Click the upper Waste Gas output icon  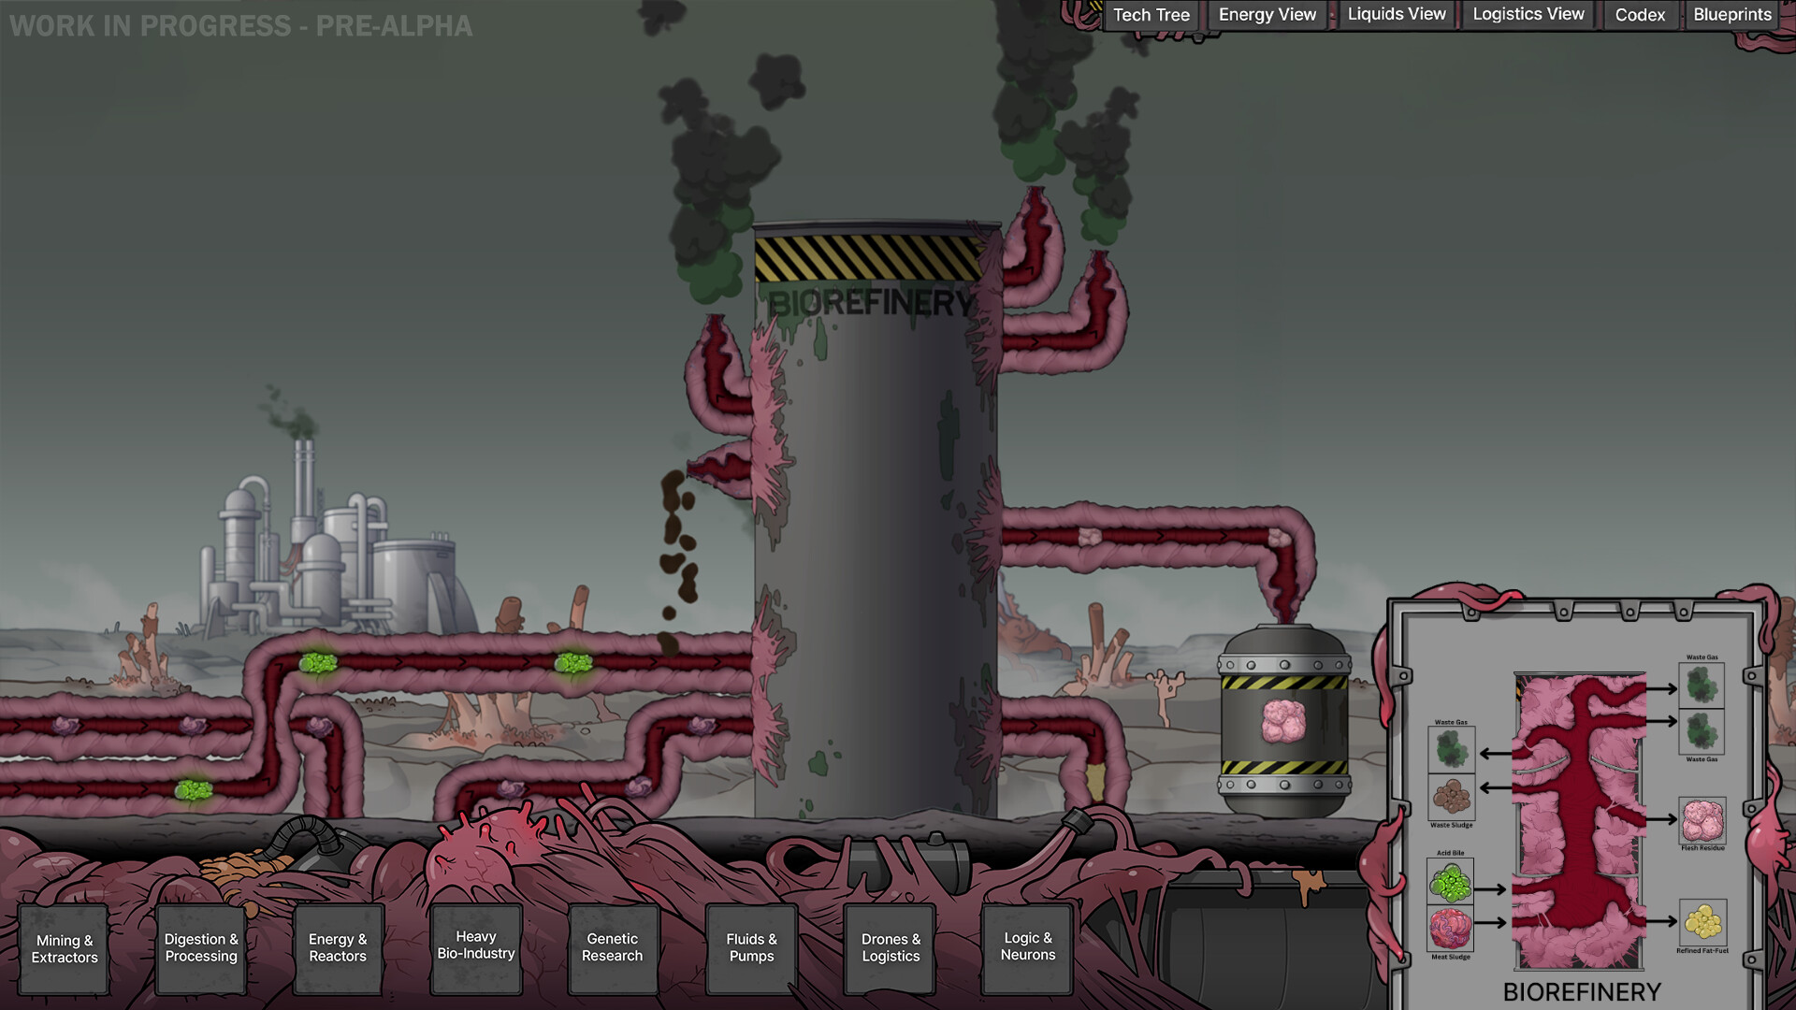pyautogui.click(x=1702, y=685)
